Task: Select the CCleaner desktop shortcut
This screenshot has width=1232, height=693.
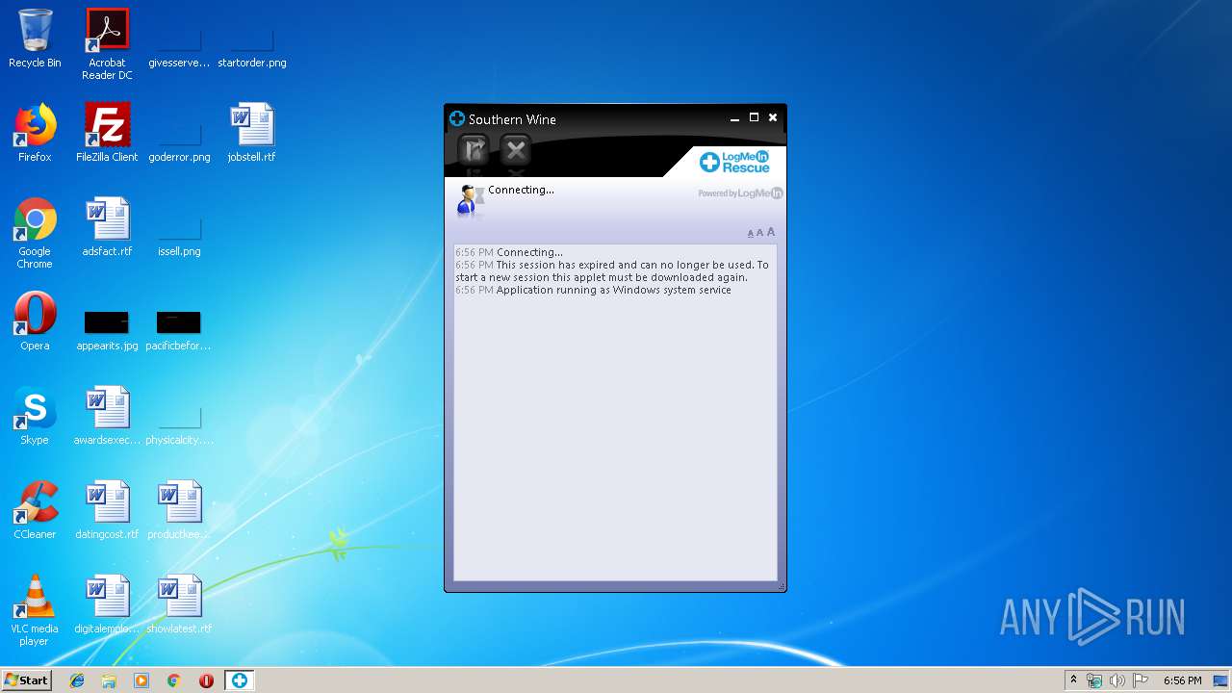Action: [x=35, y=510]
